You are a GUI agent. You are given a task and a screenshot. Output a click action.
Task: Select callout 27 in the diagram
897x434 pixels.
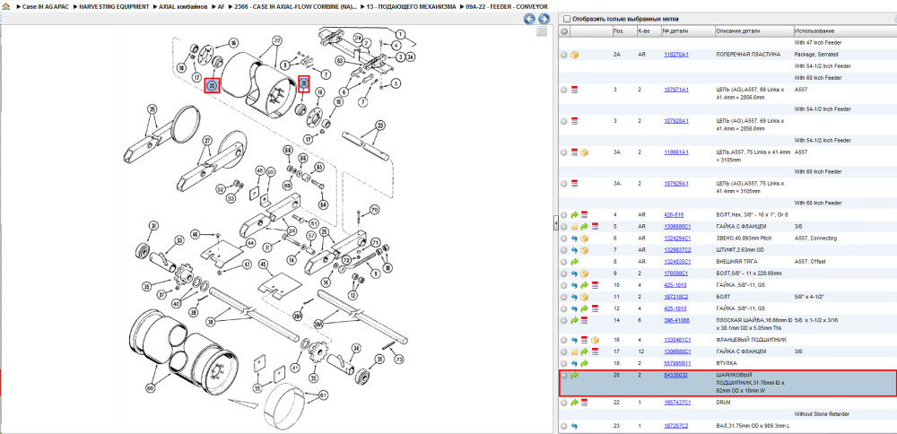coord(208,140)
